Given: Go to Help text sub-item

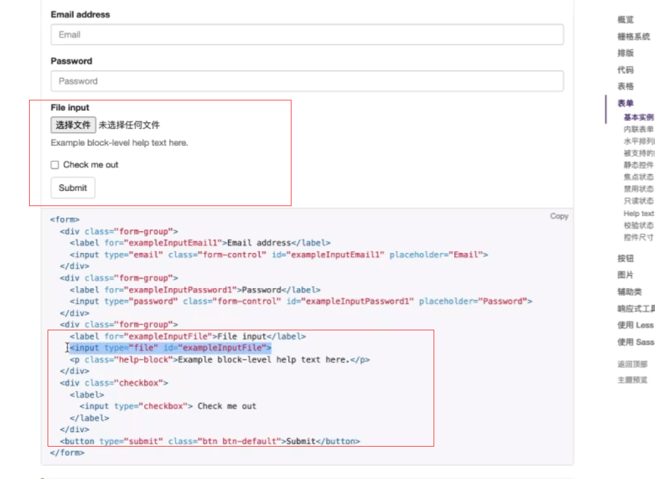Looking at the screenshot, I should 638,213.
